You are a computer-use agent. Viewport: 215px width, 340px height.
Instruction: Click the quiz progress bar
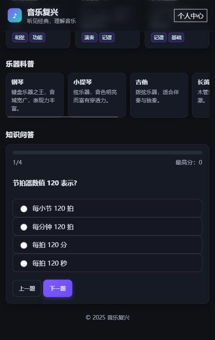[107, 153]
